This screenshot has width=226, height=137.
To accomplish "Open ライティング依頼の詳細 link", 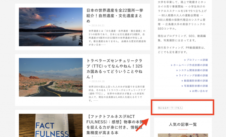I will click(x=193, y=75).
